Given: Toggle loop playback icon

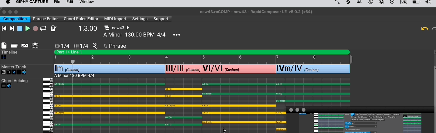Looking at the screenshot, I should 43,28.
